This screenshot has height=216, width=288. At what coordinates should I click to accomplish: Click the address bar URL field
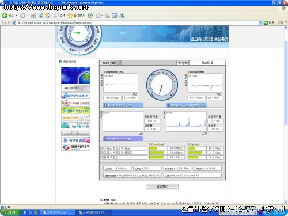point(137,23)
